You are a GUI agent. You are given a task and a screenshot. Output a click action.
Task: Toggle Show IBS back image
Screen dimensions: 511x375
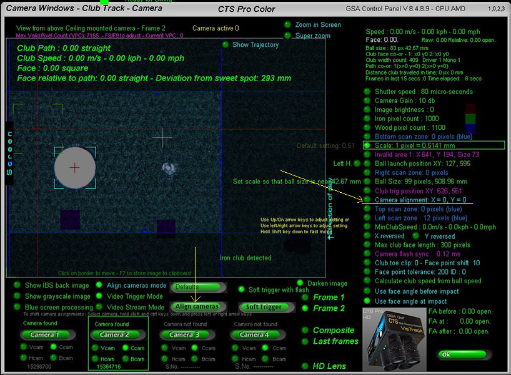17,286
